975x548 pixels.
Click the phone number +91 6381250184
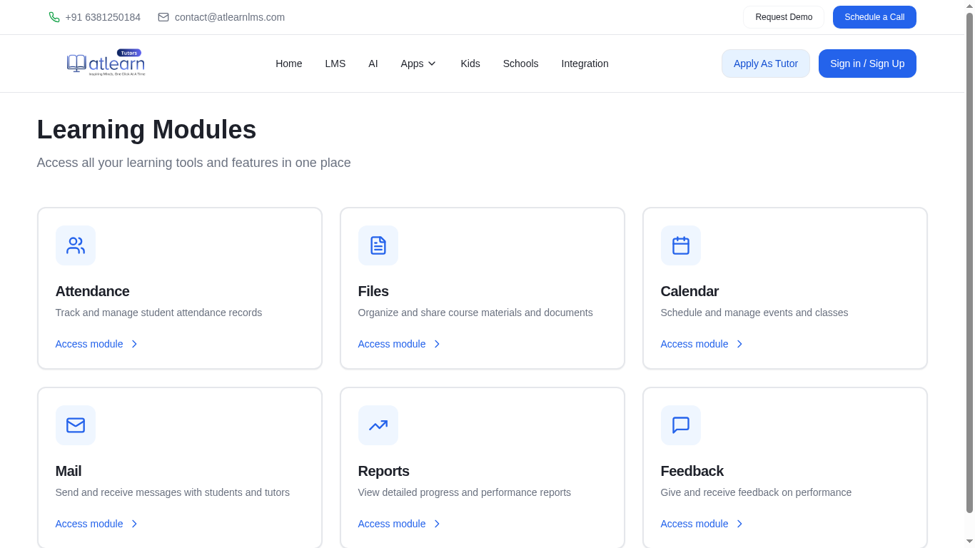click(x=103, y=17)
